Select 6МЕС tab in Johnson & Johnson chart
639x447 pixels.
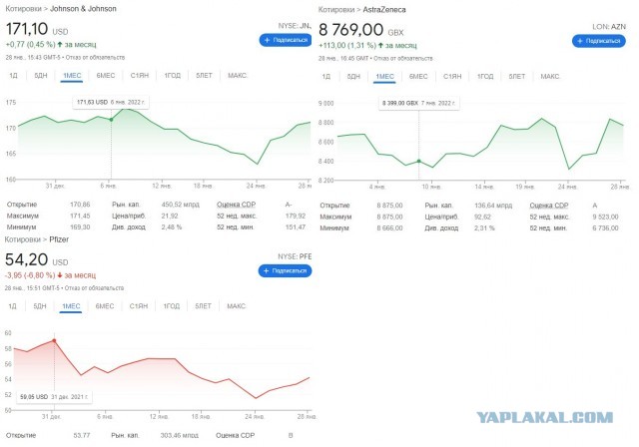(x=106, y=75)
